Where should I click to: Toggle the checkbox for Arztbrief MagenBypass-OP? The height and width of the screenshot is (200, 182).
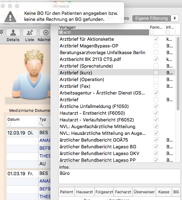(156, 46)
